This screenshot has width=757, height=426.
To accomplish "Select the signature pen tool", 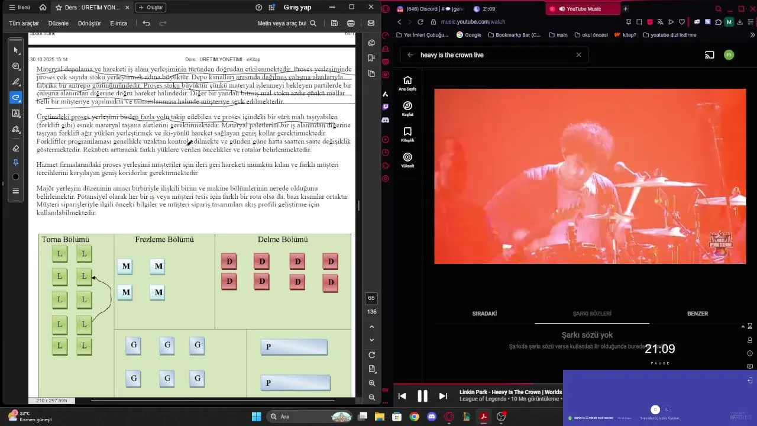I will pos(16,130).
